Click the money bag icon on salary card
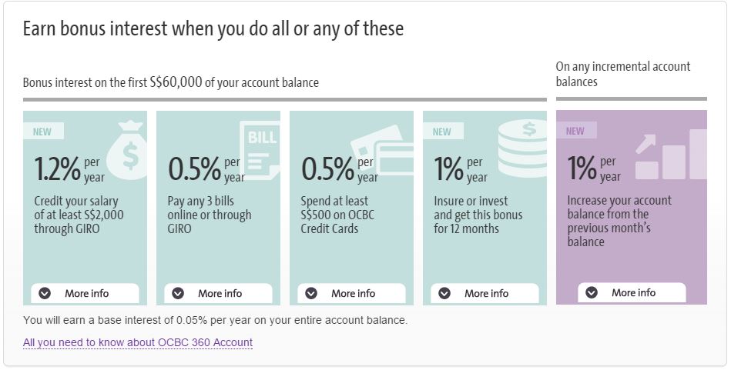 coord(127,150)
